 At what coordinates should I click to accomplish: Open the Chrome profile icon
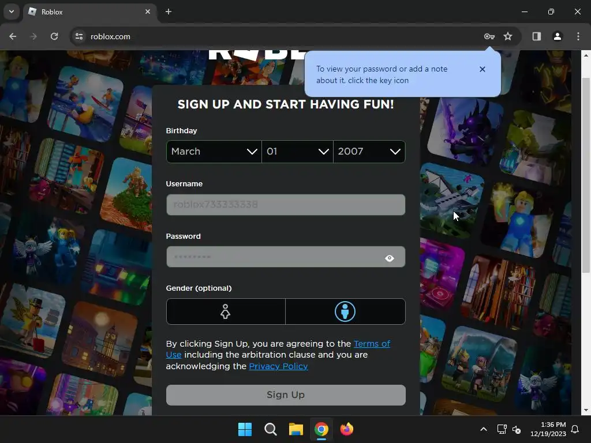pyautogui.click(x=558, y=36)
